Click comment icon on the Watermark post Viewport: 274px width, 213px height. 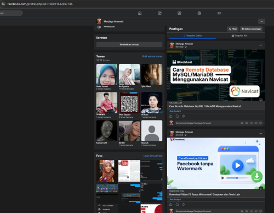pos(177,204)
